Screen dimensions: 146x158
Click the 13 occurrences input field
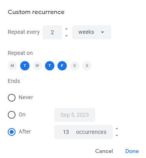pos(83,132)
